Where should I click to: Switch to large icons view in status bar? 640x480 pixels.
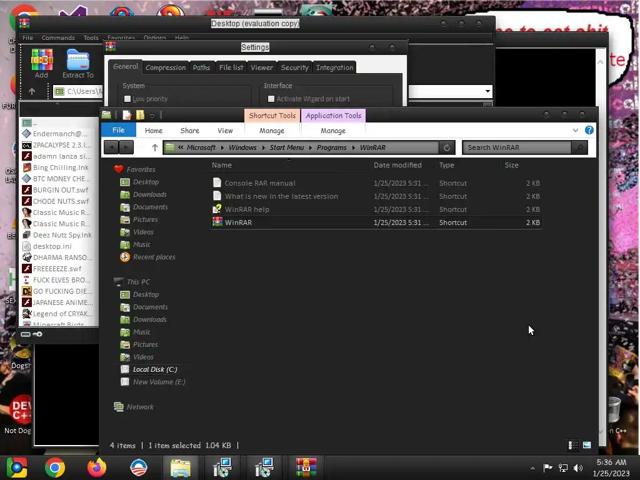tap(587, 445)
